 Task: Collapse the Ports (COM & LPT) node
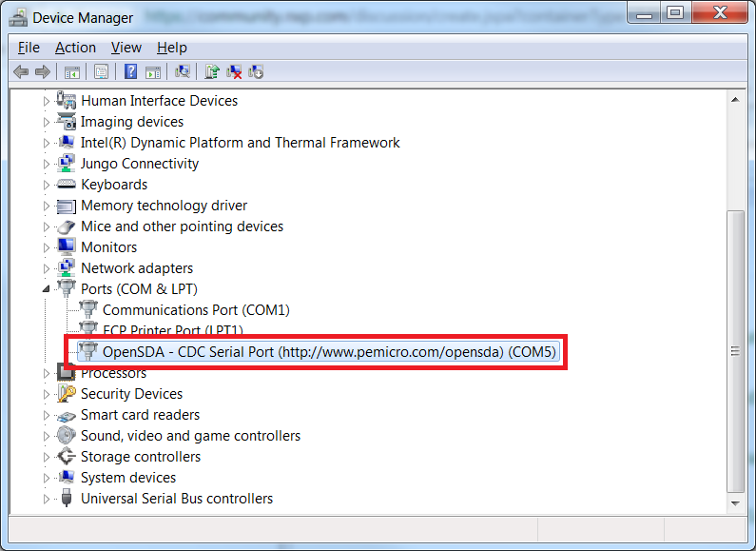click(47, 289)
